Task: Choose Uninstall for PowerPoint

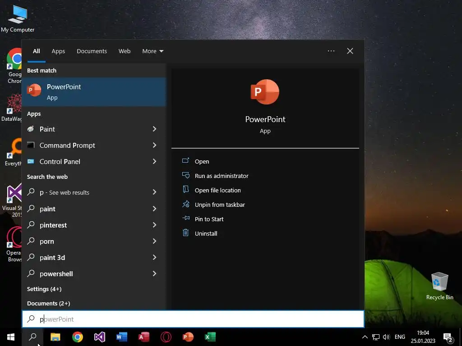Action: 206,234
